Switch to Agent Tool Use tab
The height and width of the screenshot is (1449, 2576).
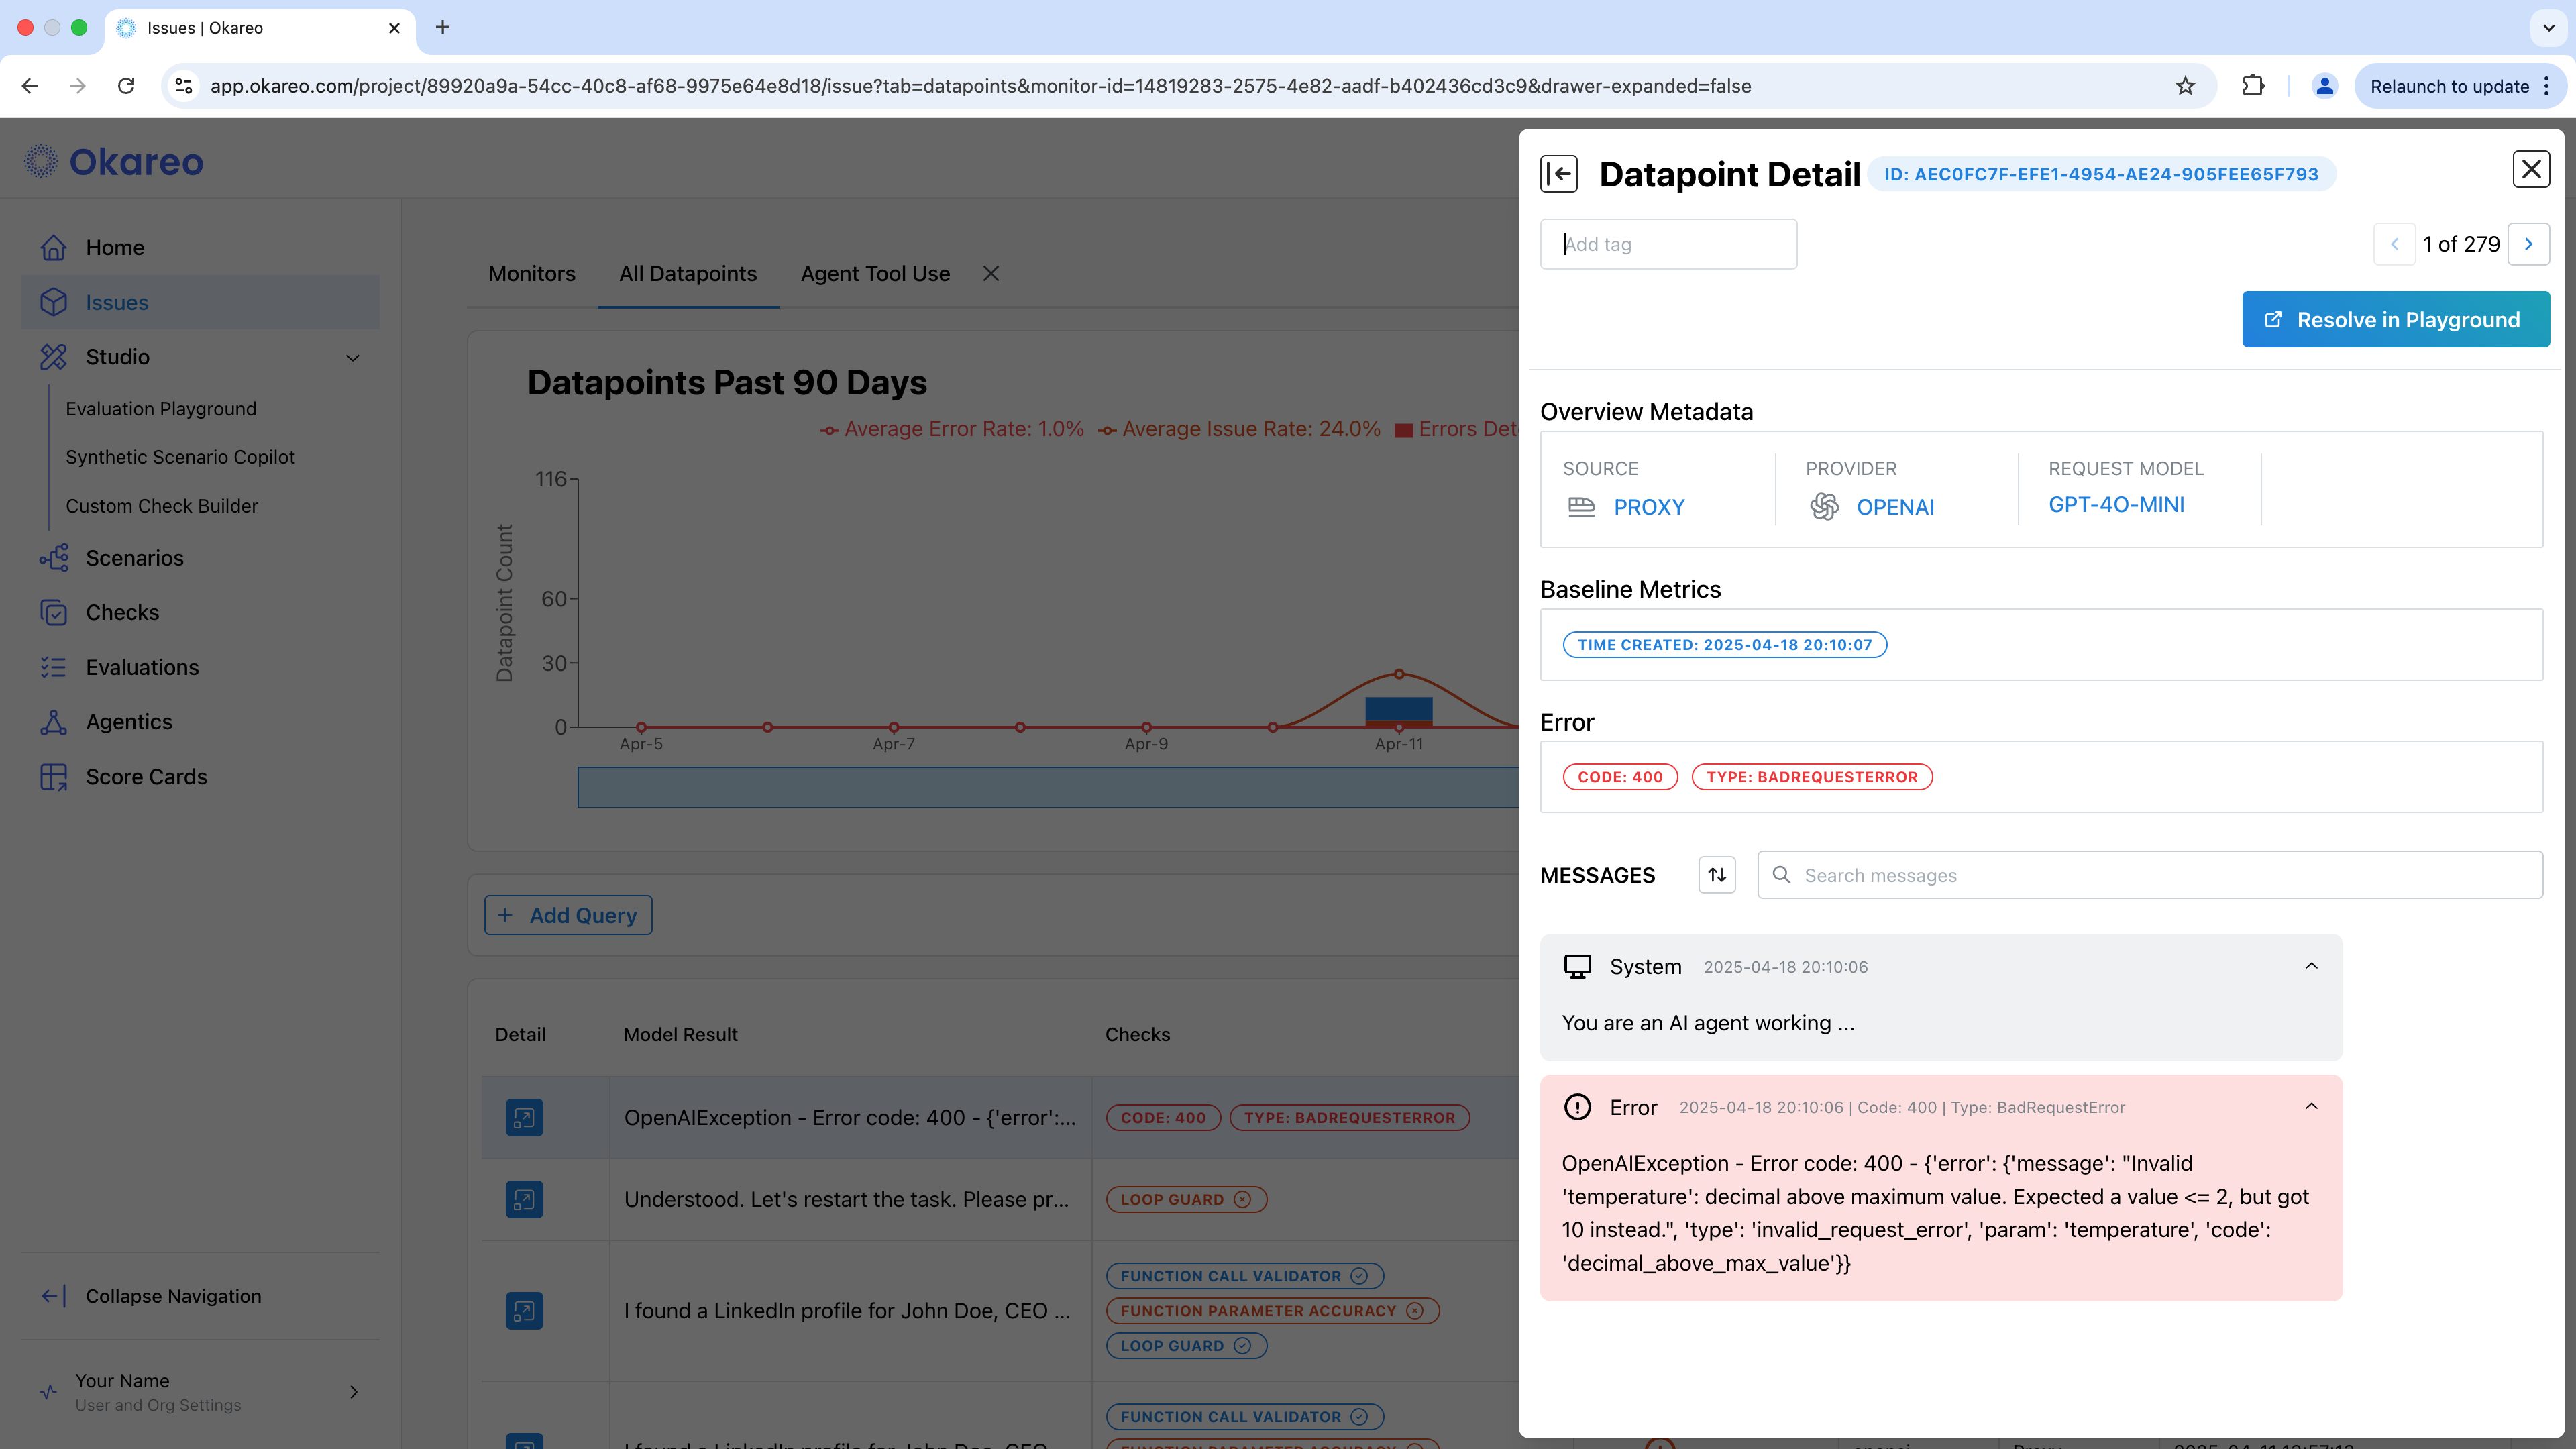(875, 274)
